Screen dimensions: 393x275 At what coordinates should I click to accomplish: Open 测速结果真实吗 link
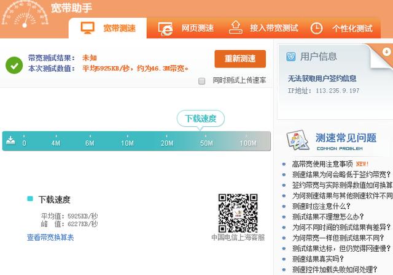pos(318,258)
